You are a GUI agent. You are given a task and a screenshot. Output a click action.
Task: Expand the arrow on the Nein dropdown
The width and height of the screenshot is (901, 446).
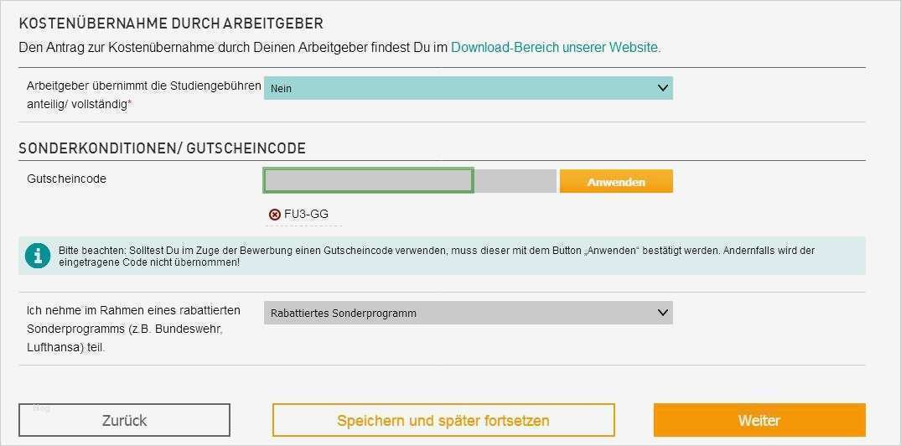(x=662, y=88)
